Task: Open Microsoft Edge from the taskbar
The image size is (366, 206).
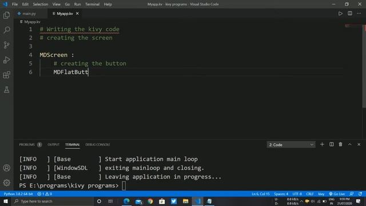Action: (x=126, y=201)
